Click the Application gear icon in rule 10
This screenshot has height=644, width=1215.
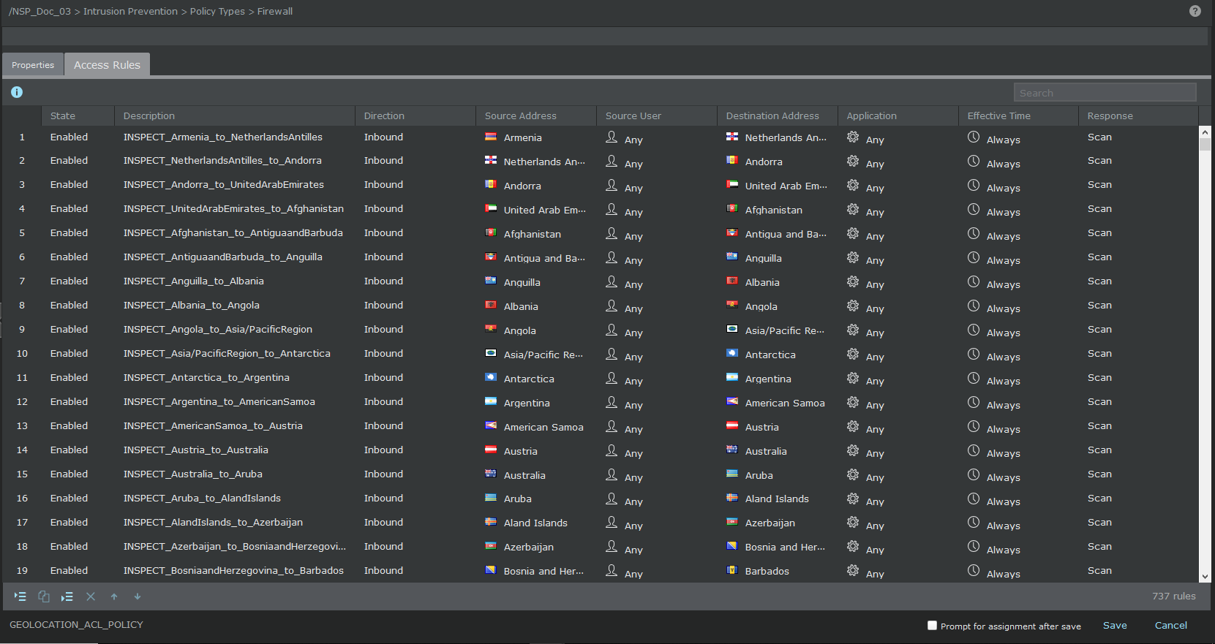[x=853, y=354]
